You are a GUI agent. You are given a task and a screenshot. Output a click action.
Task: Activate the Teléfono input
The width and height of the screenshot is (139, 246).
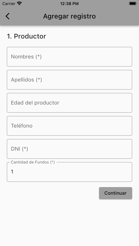tap(69, 126)
